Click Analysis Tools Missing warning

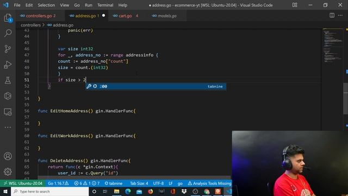click(209, 183)
